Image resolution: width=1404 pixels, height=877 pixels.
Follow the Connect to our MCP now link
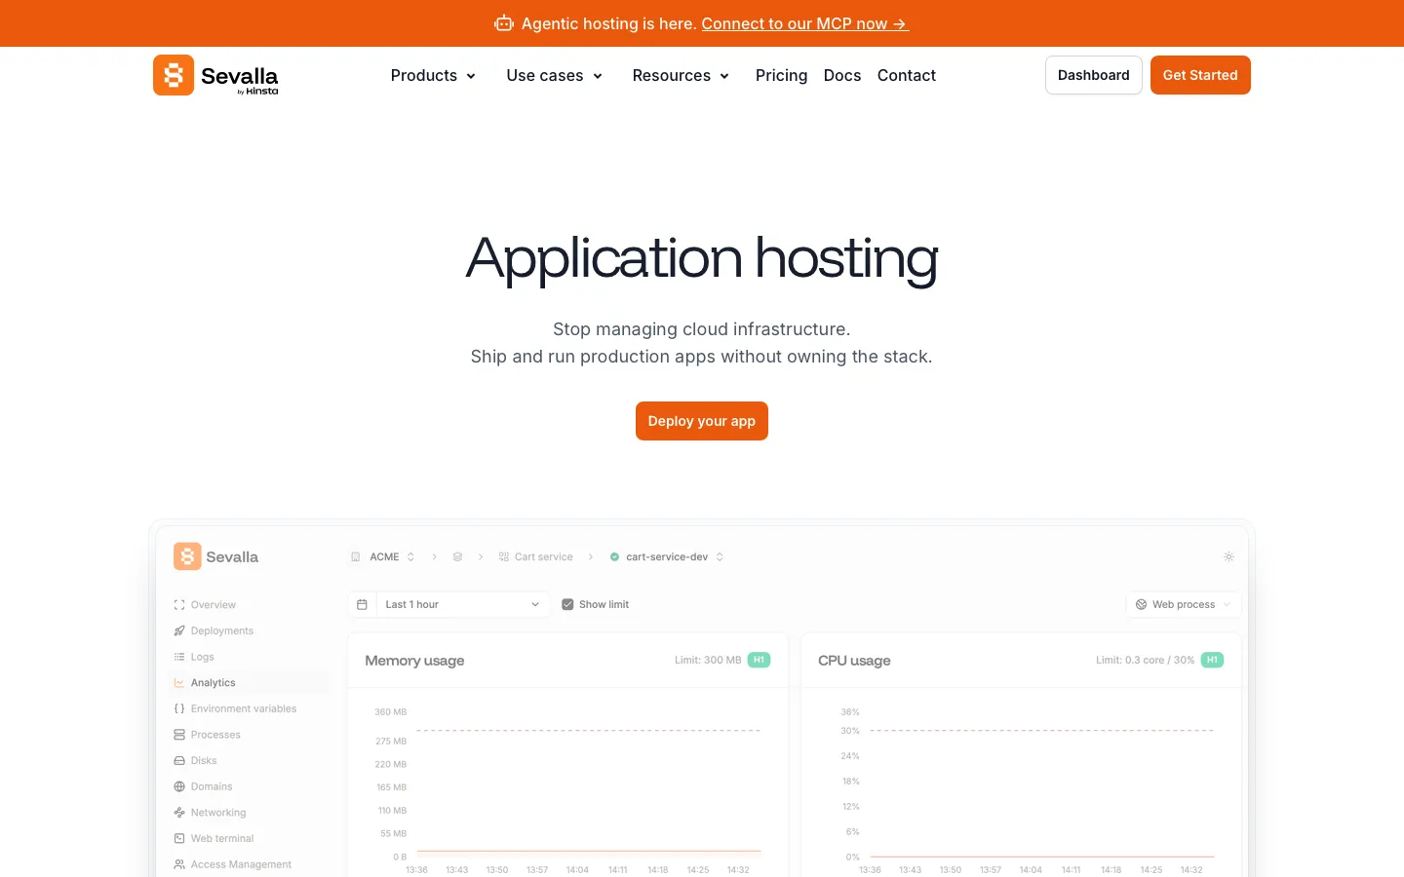(804, 23)
